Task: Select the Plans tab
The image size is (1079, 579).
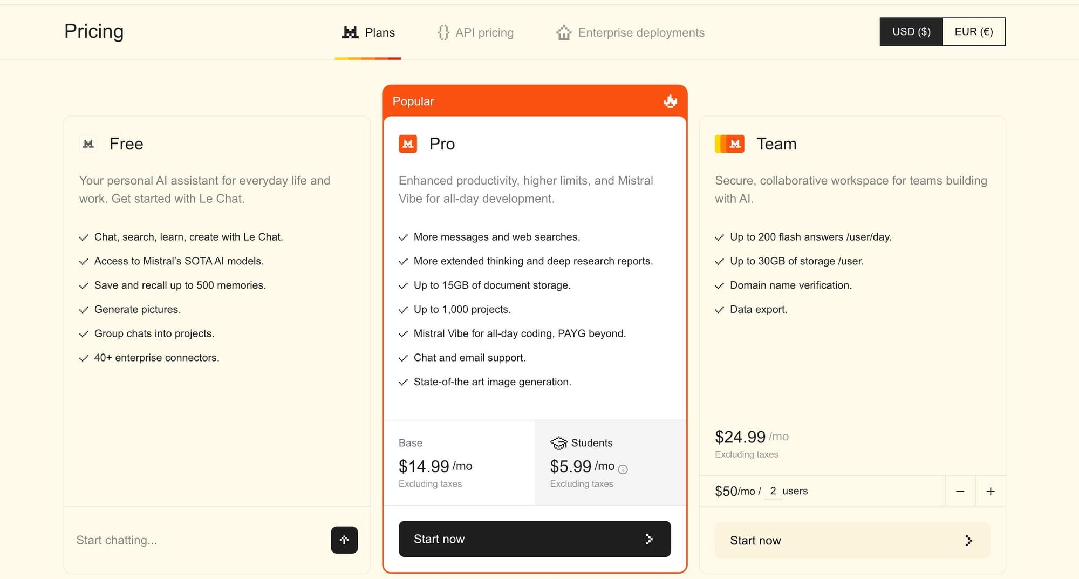Action: [x=368, y=33]
